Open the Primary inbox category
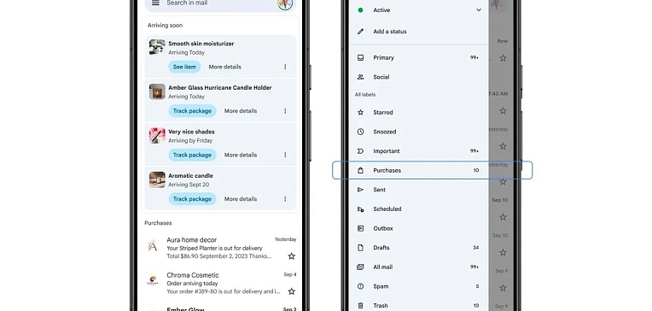652x311 pixels. pyautogui.click(x=419, y=58)
